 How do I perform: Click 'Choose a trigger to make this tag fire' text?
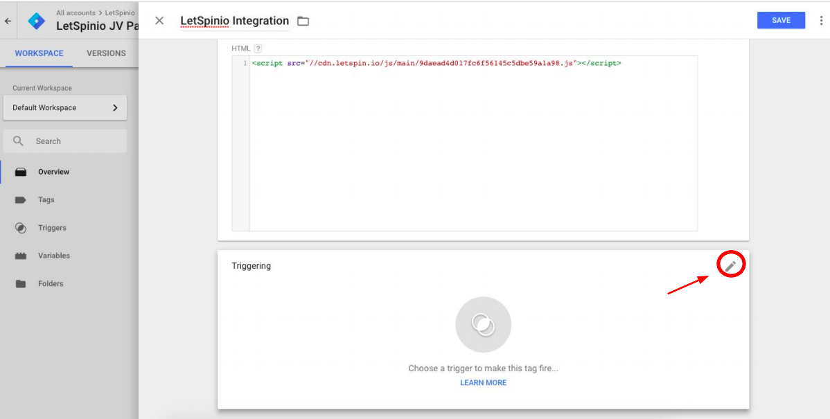click(x=484, y=368)
